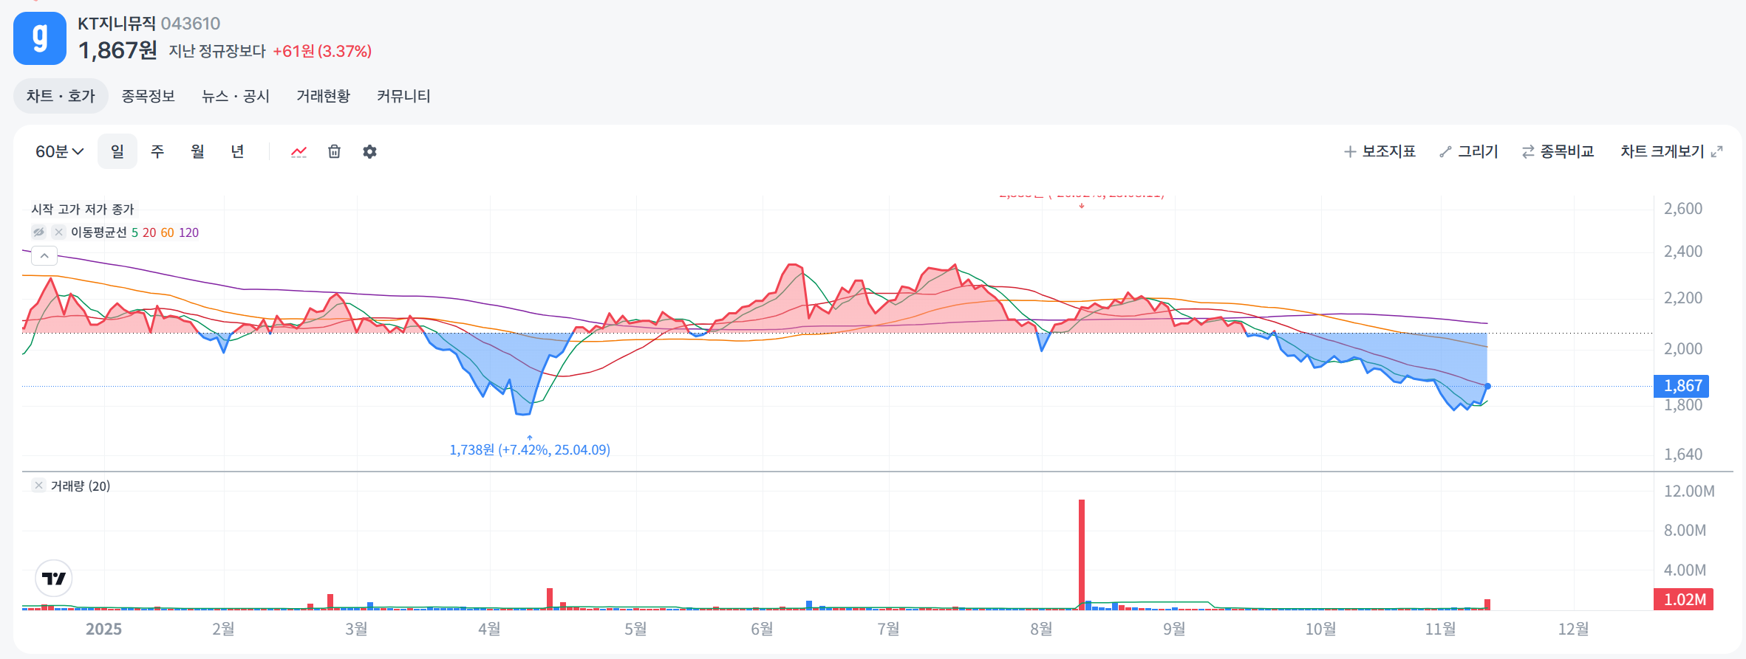This screenshot has height=659, width=1746.
Task: Click the tall August volume bar
Action: point(1082,554)
